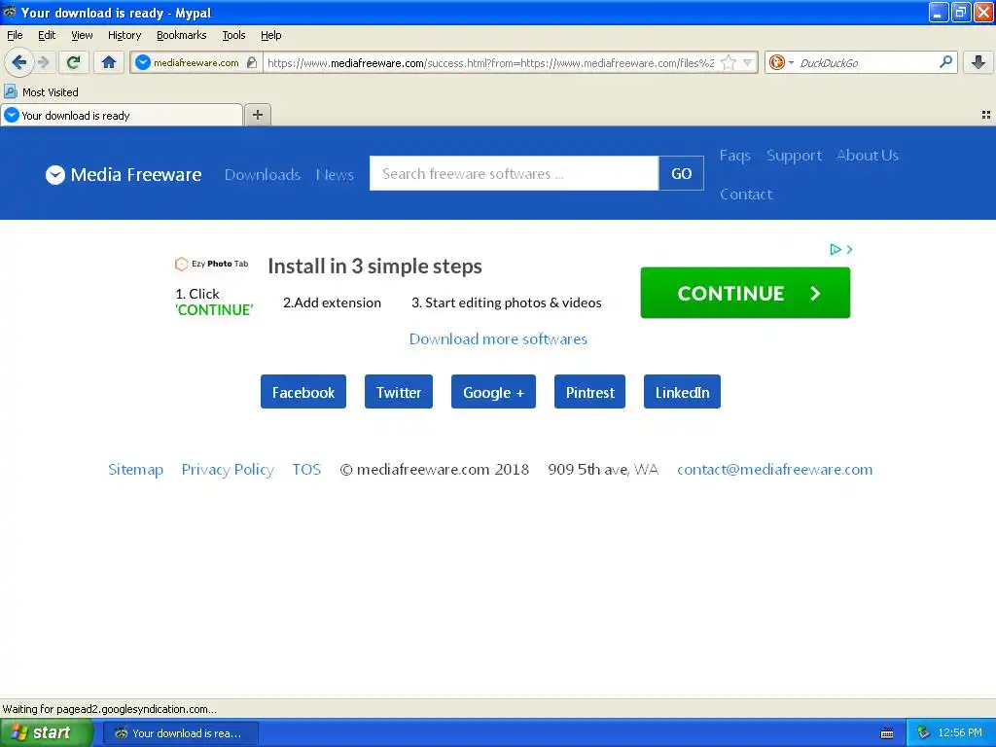Click the 12:56 PM taskbar clock

pos(960,733)
